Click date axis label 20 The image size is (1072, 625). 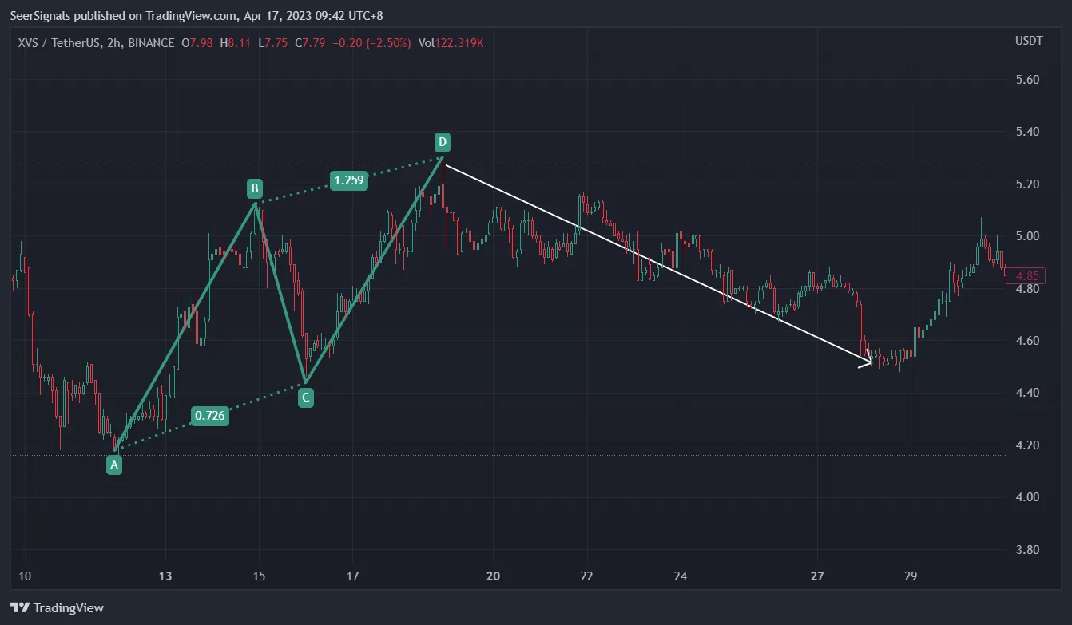point(493,576)
